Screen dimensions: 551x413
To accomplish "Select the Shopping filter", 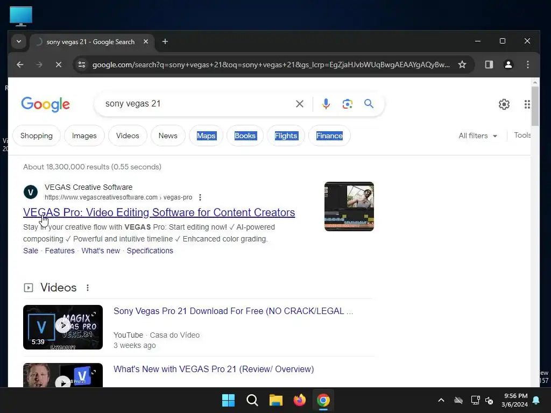I will tap(37, 136).
